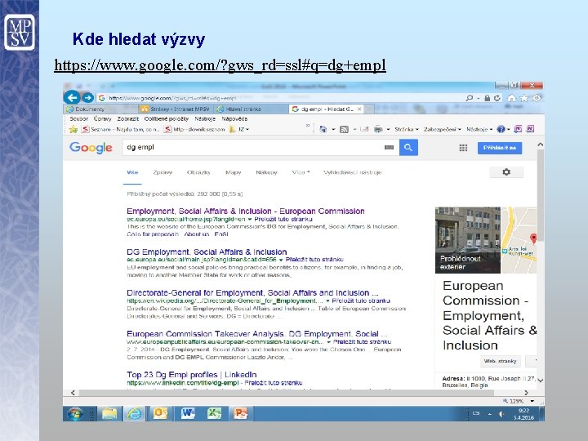Click the volume speaker tray icon
This screenshot has height=441, width=588.
coord(501,414)
